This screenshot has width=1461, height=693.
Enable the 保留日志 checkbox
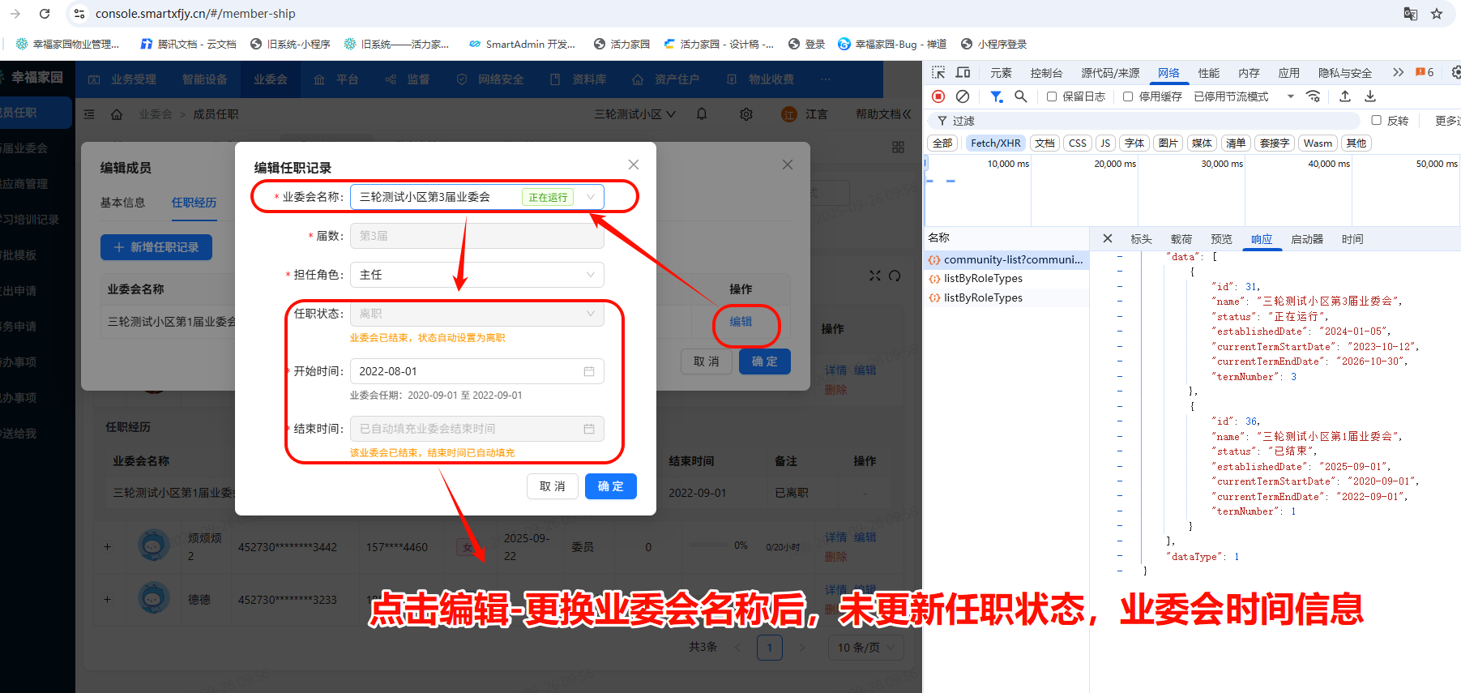point(1052,96)
